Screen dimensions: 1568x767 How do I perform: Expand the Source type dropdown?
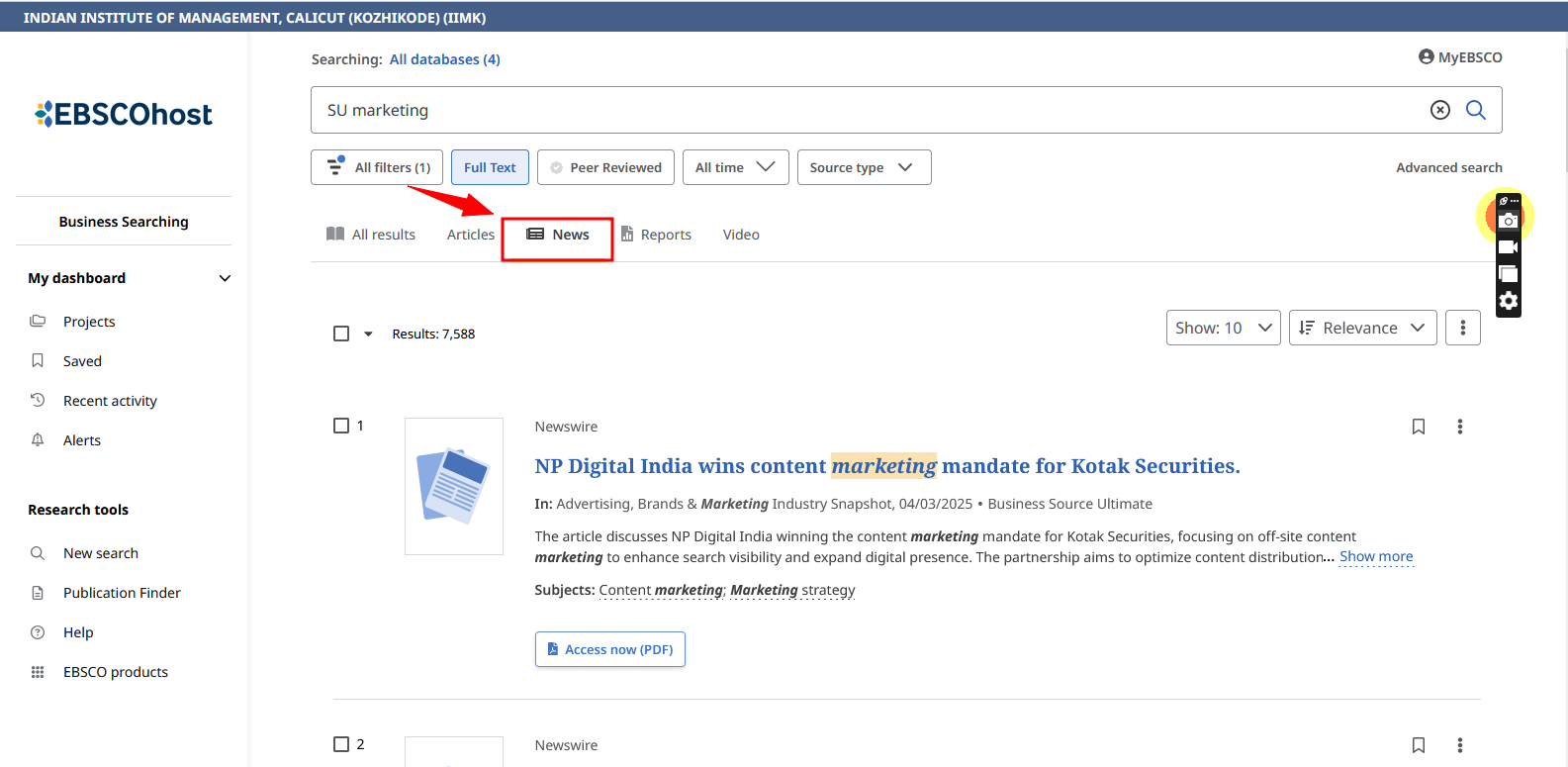click(x=864, y=167)
